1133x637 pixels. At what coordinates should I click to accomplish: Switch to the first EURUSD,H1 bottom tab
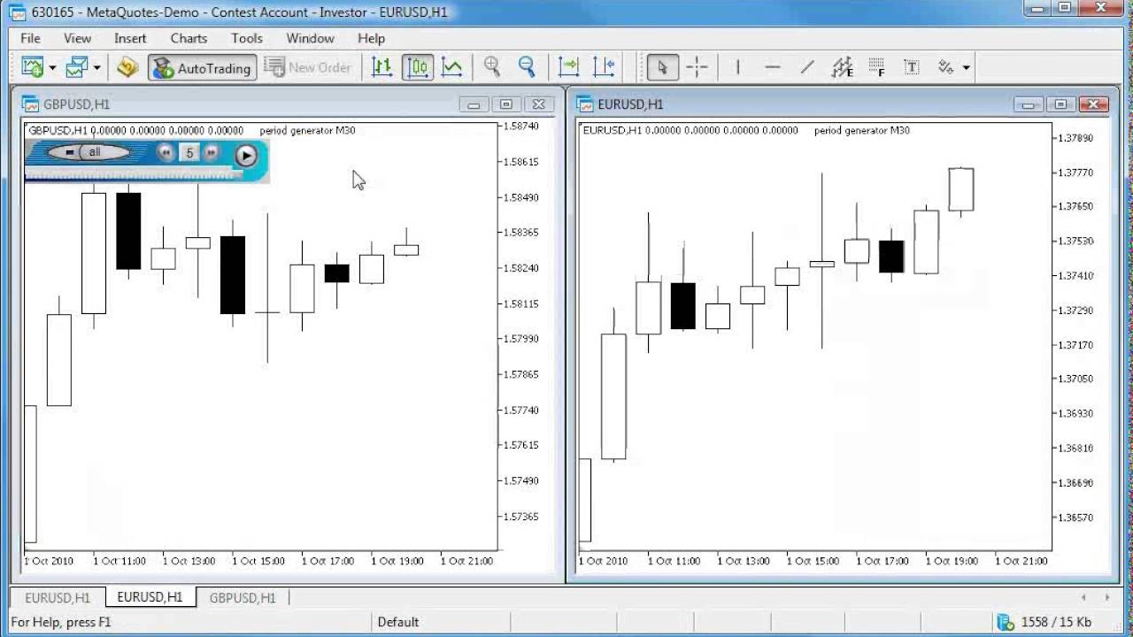57,598
